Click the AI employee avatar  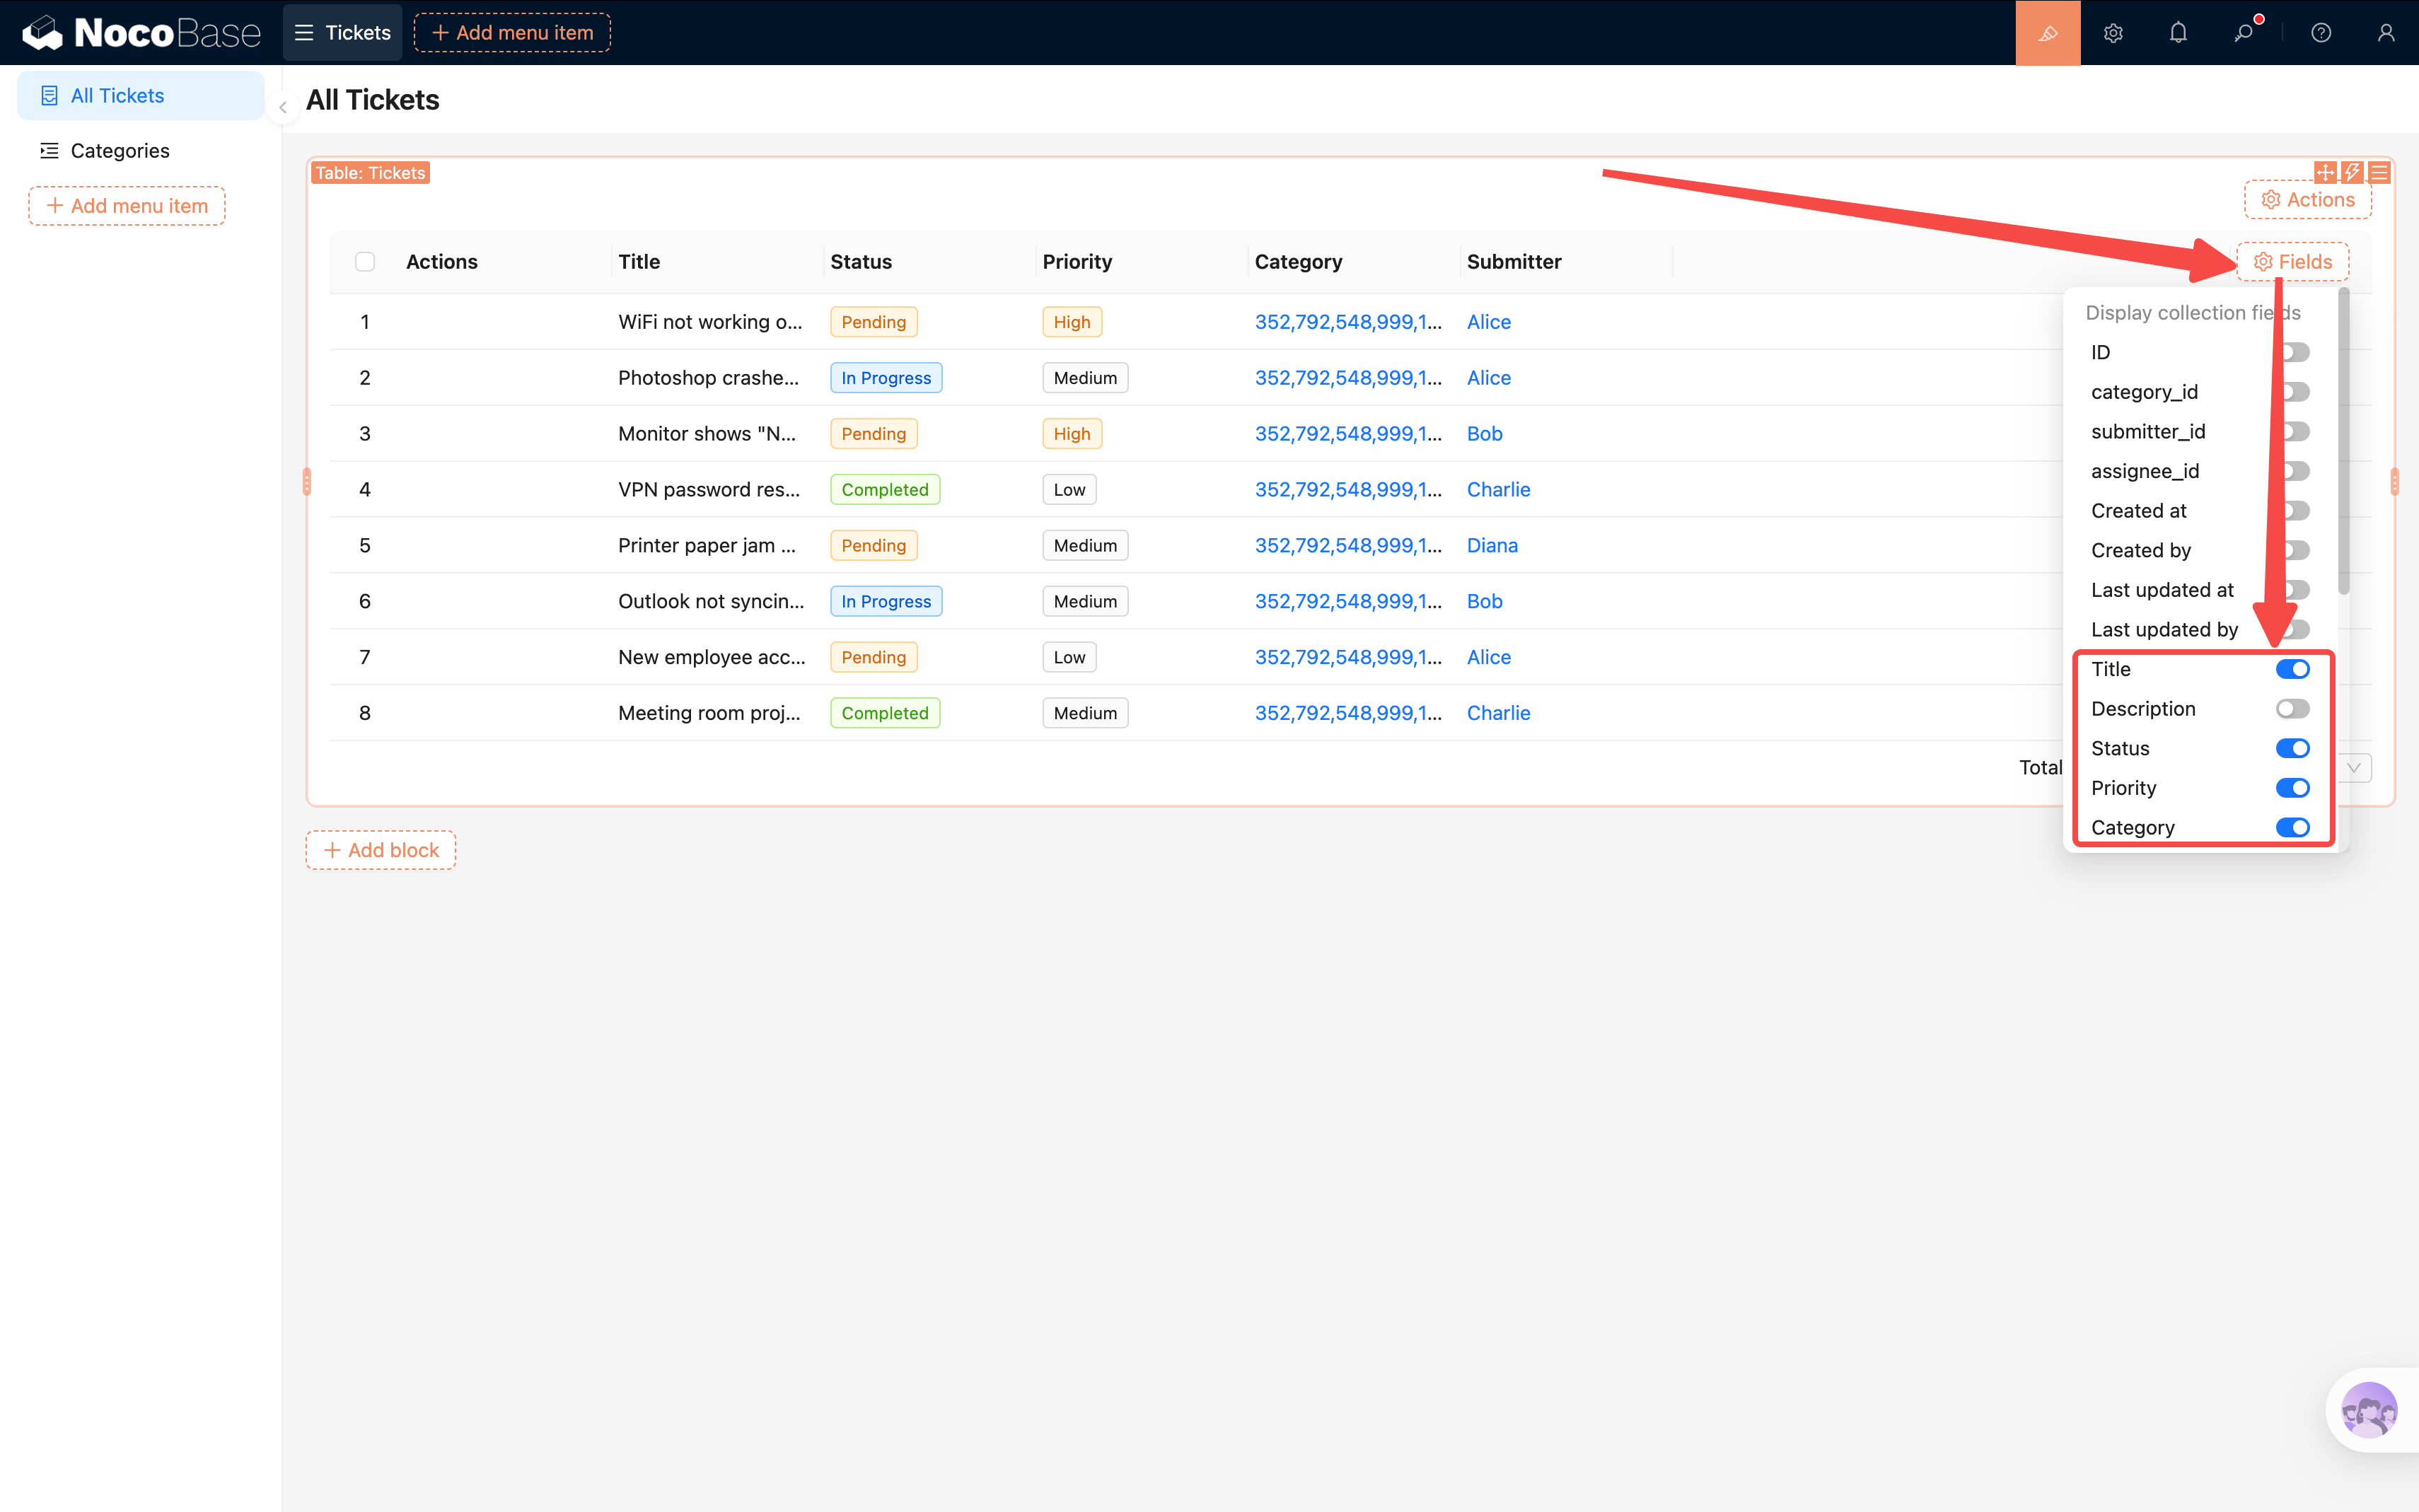[2368, 1410]
